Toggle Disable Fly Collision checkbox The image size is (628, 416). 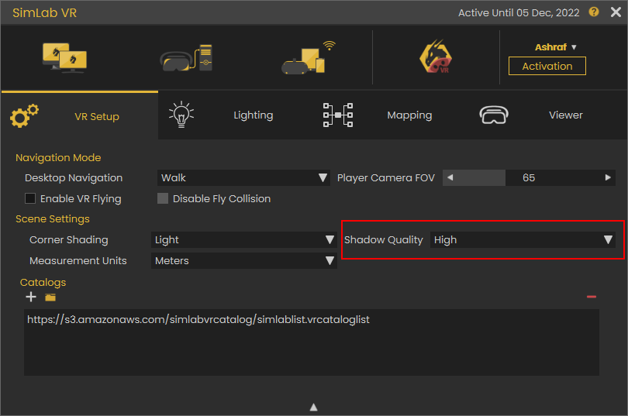tap(163, 198)
